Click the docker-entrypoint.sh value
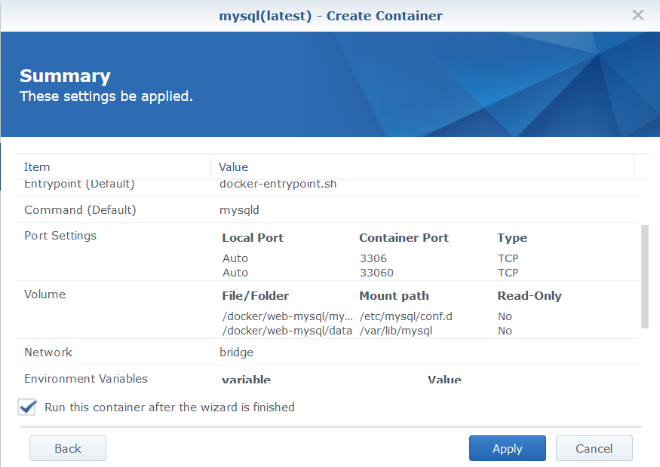Image resolution: width=660 pixels, height=467 pixels. pyautogui.click(x=278, y=184)
